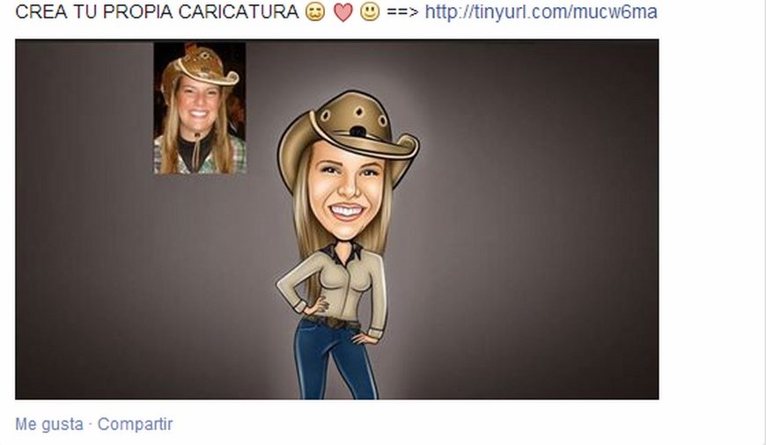
Task: Click the caricature's blue jeans
Action: click(335, 361)
